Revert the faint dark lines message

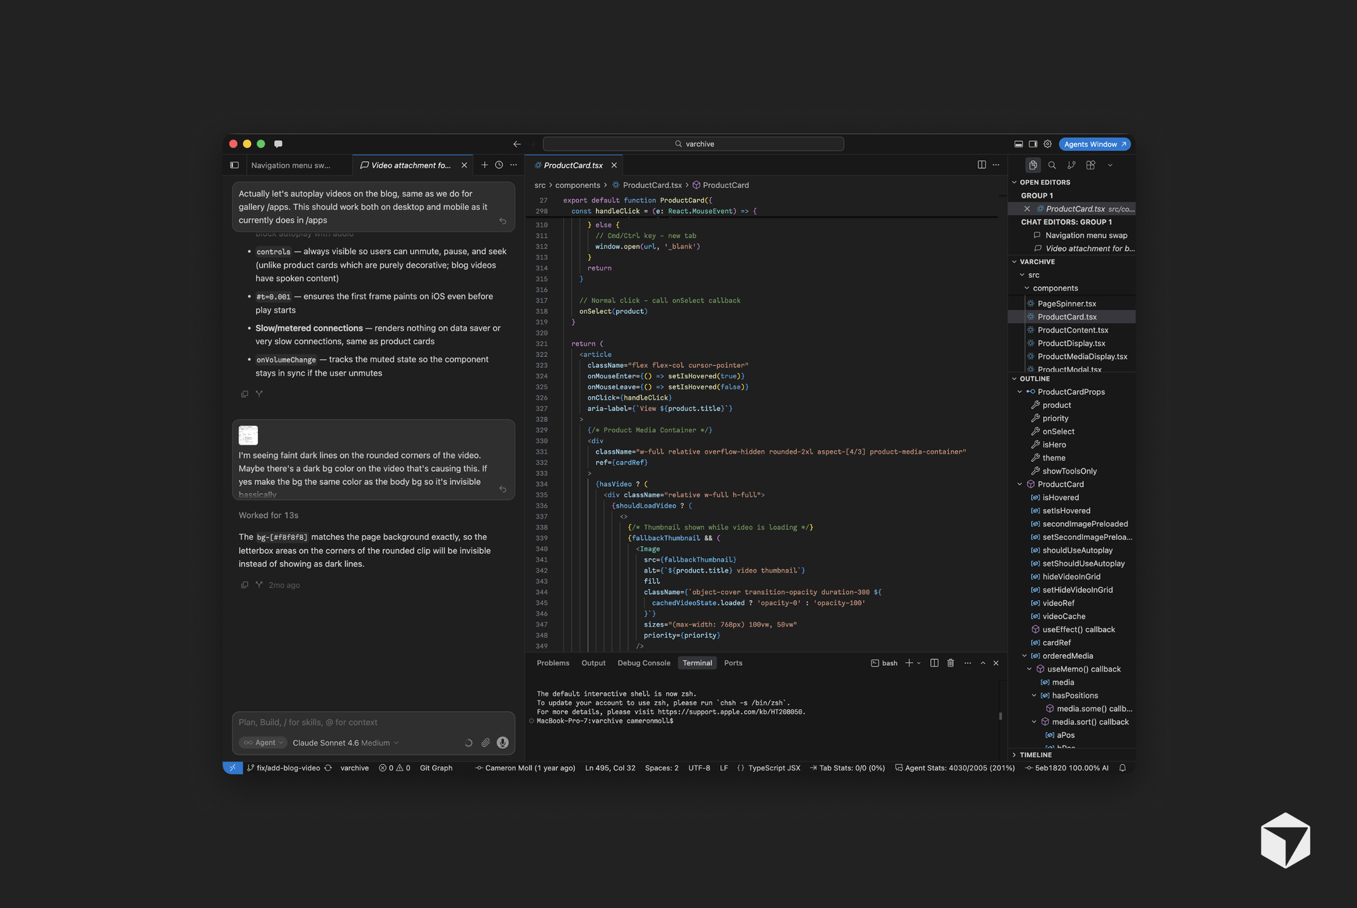[x=503, y=489]
